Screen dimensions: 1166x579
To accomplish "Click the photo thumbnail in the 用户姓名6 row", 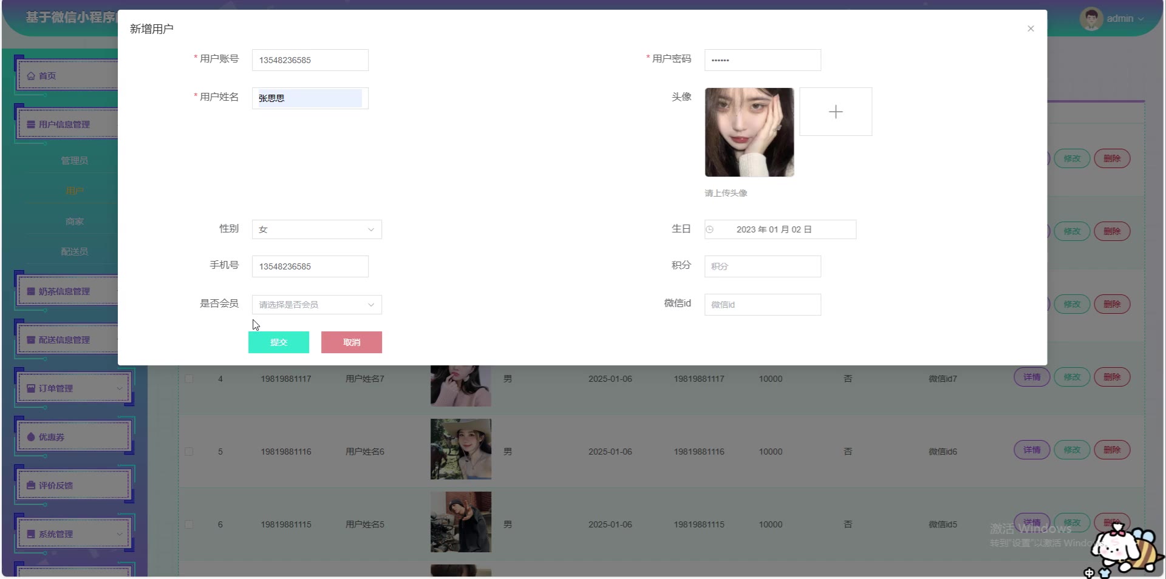I will (x=461, y=449).
